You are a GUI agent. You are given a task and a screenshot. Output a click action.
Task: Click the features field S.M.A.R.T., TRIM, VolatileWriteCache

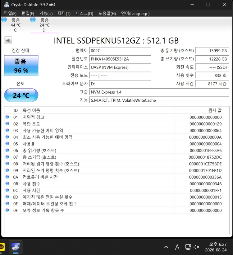pos(159,100)
